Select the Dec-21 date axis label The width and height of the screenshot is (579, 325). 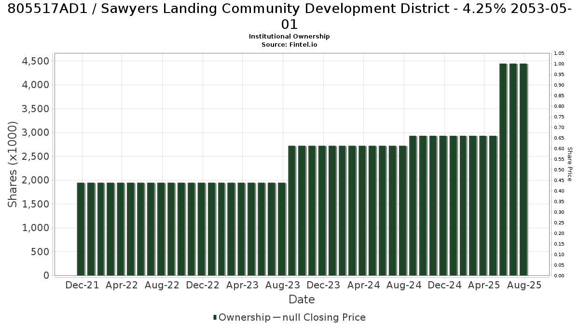(x=82, y=285)
